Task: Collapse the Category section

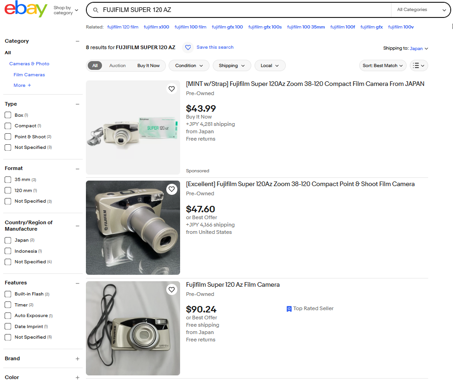Action: (x=78, y=41)
